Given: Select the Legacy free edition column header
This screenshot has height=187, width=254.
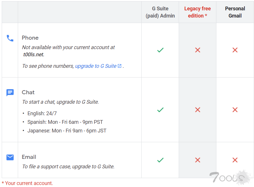Looking at the screenshot, I should pos(197,12).
